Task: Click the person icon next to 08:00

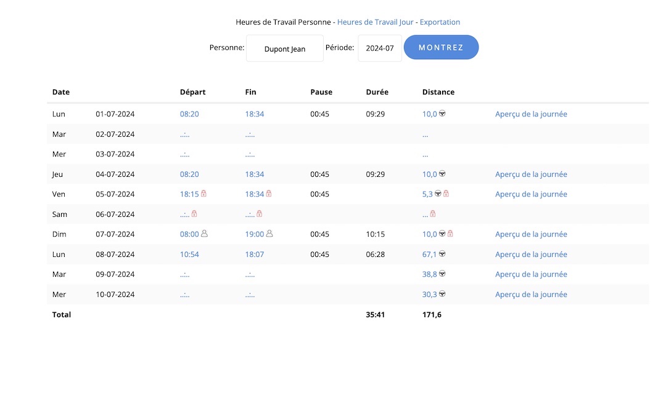Action: (x=204, y=234)
